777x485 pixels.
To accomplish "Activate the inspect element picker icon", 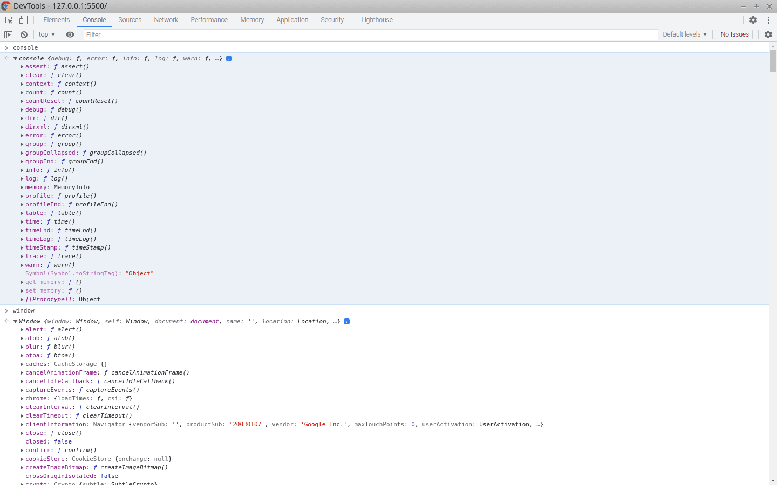I will coord(9,20).
